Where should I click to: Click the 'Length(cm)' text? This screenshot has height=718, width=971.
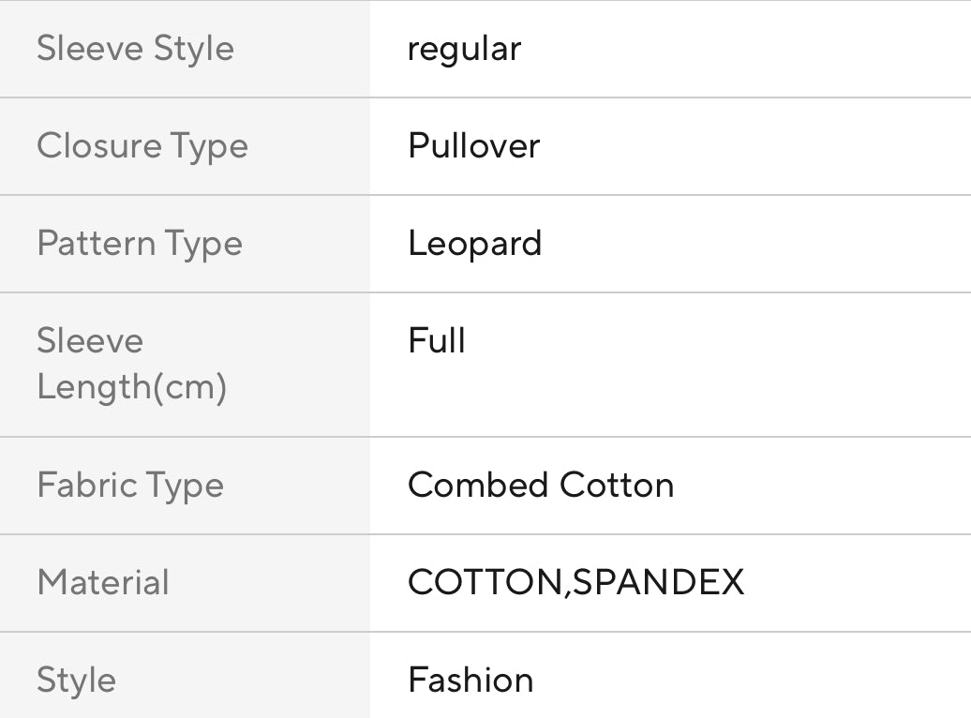click(131, 387)
